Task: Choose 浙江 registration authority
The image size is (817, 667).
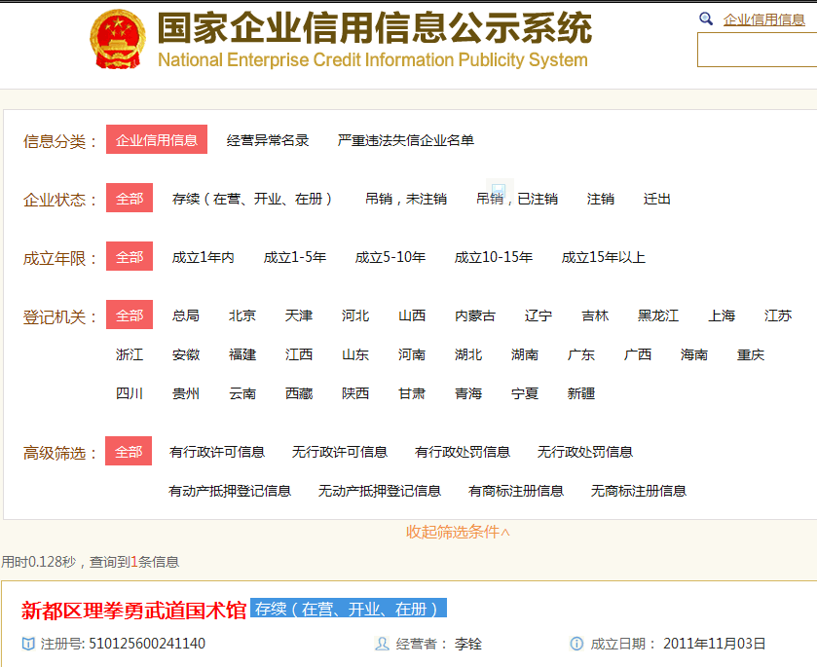Action: (x=130, y=354)
